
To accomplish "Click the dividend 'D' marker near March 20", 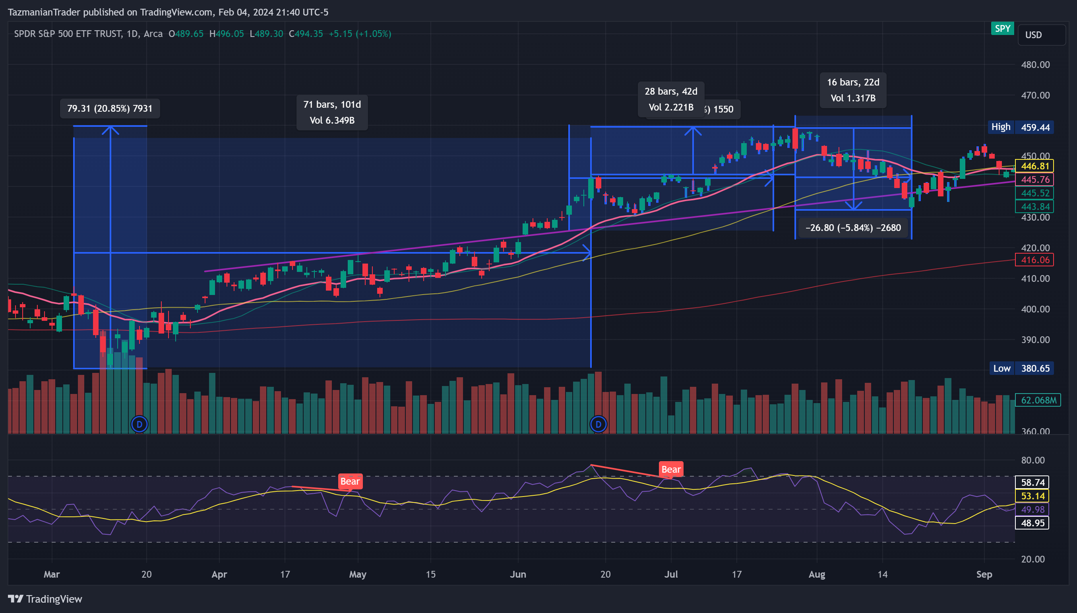I will coord(139,424).
